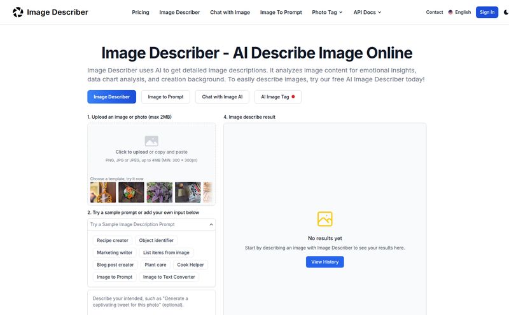Viewport: 509px width, 315px height.
Task: Select the Image to Prompt sample chip
Action: [115, 277]
